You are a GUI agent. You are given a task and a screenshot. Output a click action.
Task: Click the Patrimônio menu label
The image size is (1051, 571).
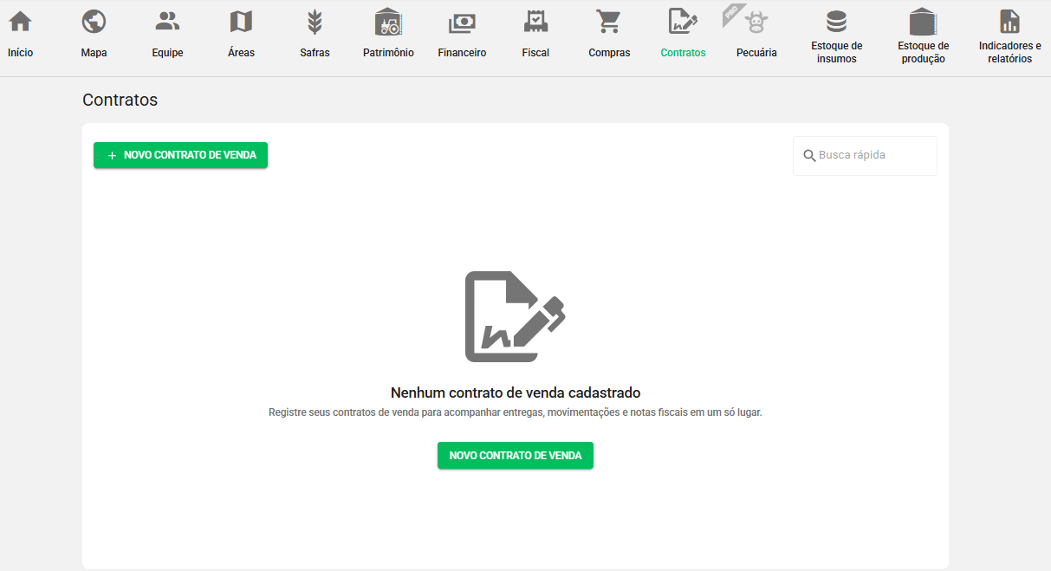coord(388,53)
